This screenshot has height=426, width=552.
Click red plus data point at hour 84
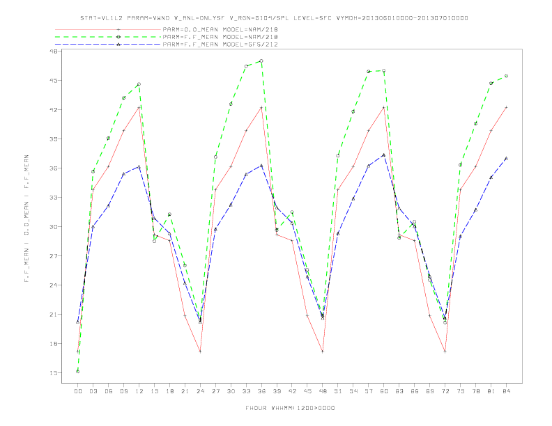(506, 107)
